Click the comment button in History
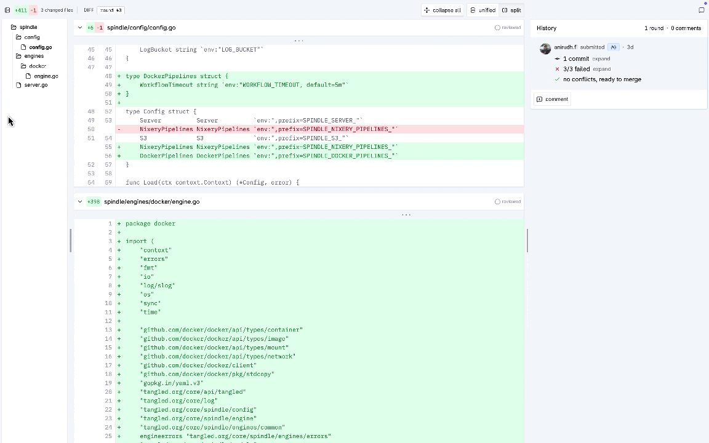Viewport: 709px width, 443px height. [x=552, y=99]
